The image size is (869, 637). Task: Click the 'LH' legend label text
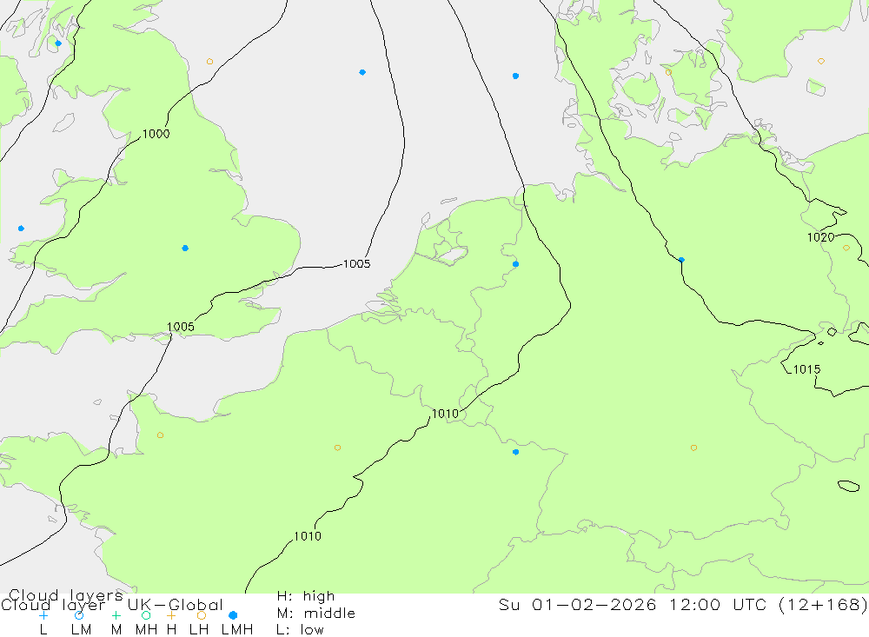pos(199,630)
